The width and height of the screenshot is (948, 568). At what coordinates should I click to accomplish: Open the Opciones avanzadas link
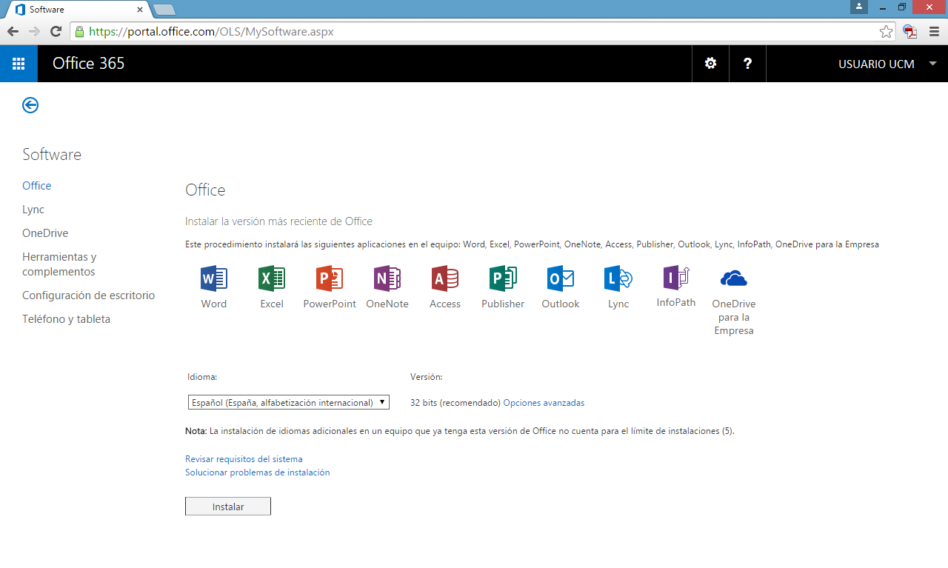[544, 403]
